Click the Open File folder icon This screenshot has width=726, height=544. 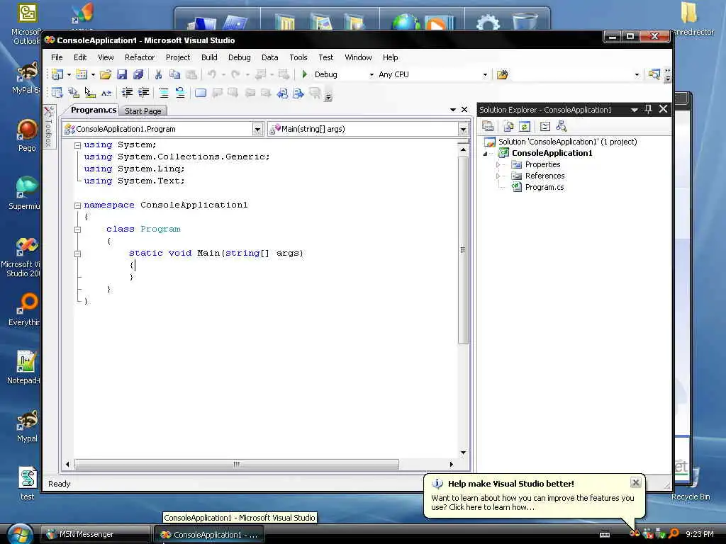click(x=106, y=74)
